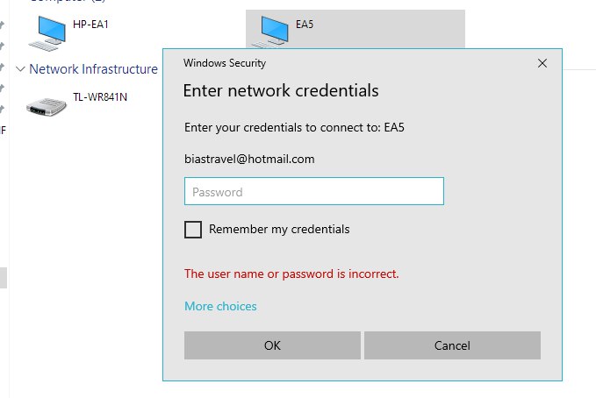596x398 pixels.
Task: Click the Remember my credentials label text
Action: tap(279, 230)
